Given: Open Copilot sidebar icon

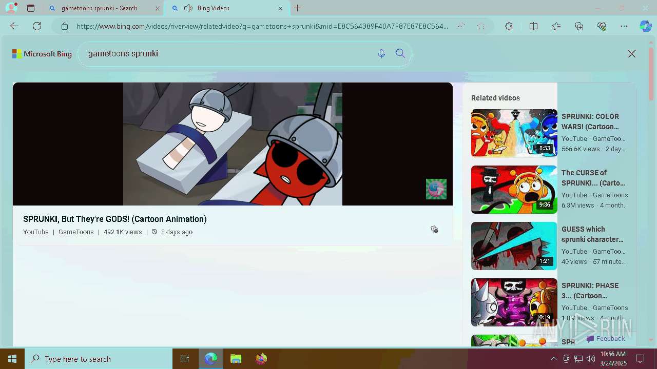Looking at the screenshot, I should [646, 26].
